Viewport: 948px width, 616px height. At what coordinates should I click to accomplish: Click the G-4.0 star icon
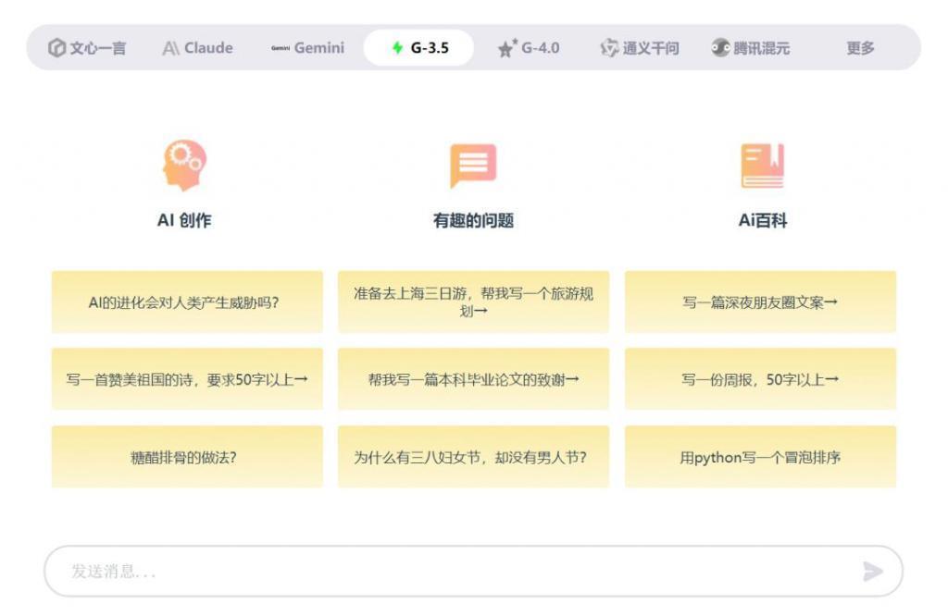click(x=507, y=47)
